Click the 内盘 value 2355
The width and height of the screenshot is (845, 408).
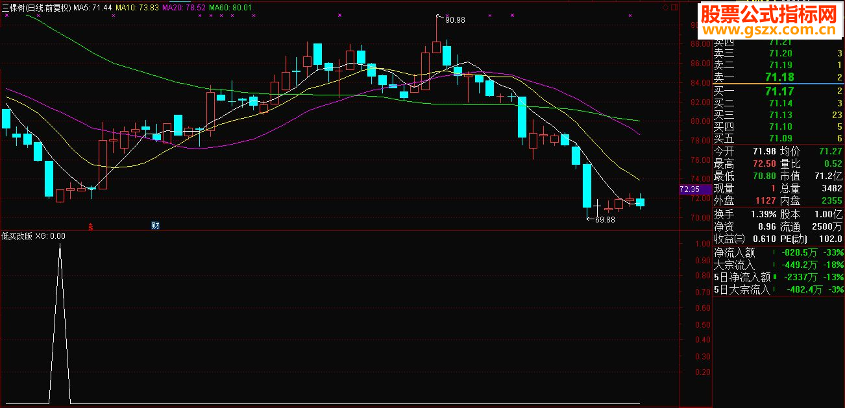(x=831, y=201)
